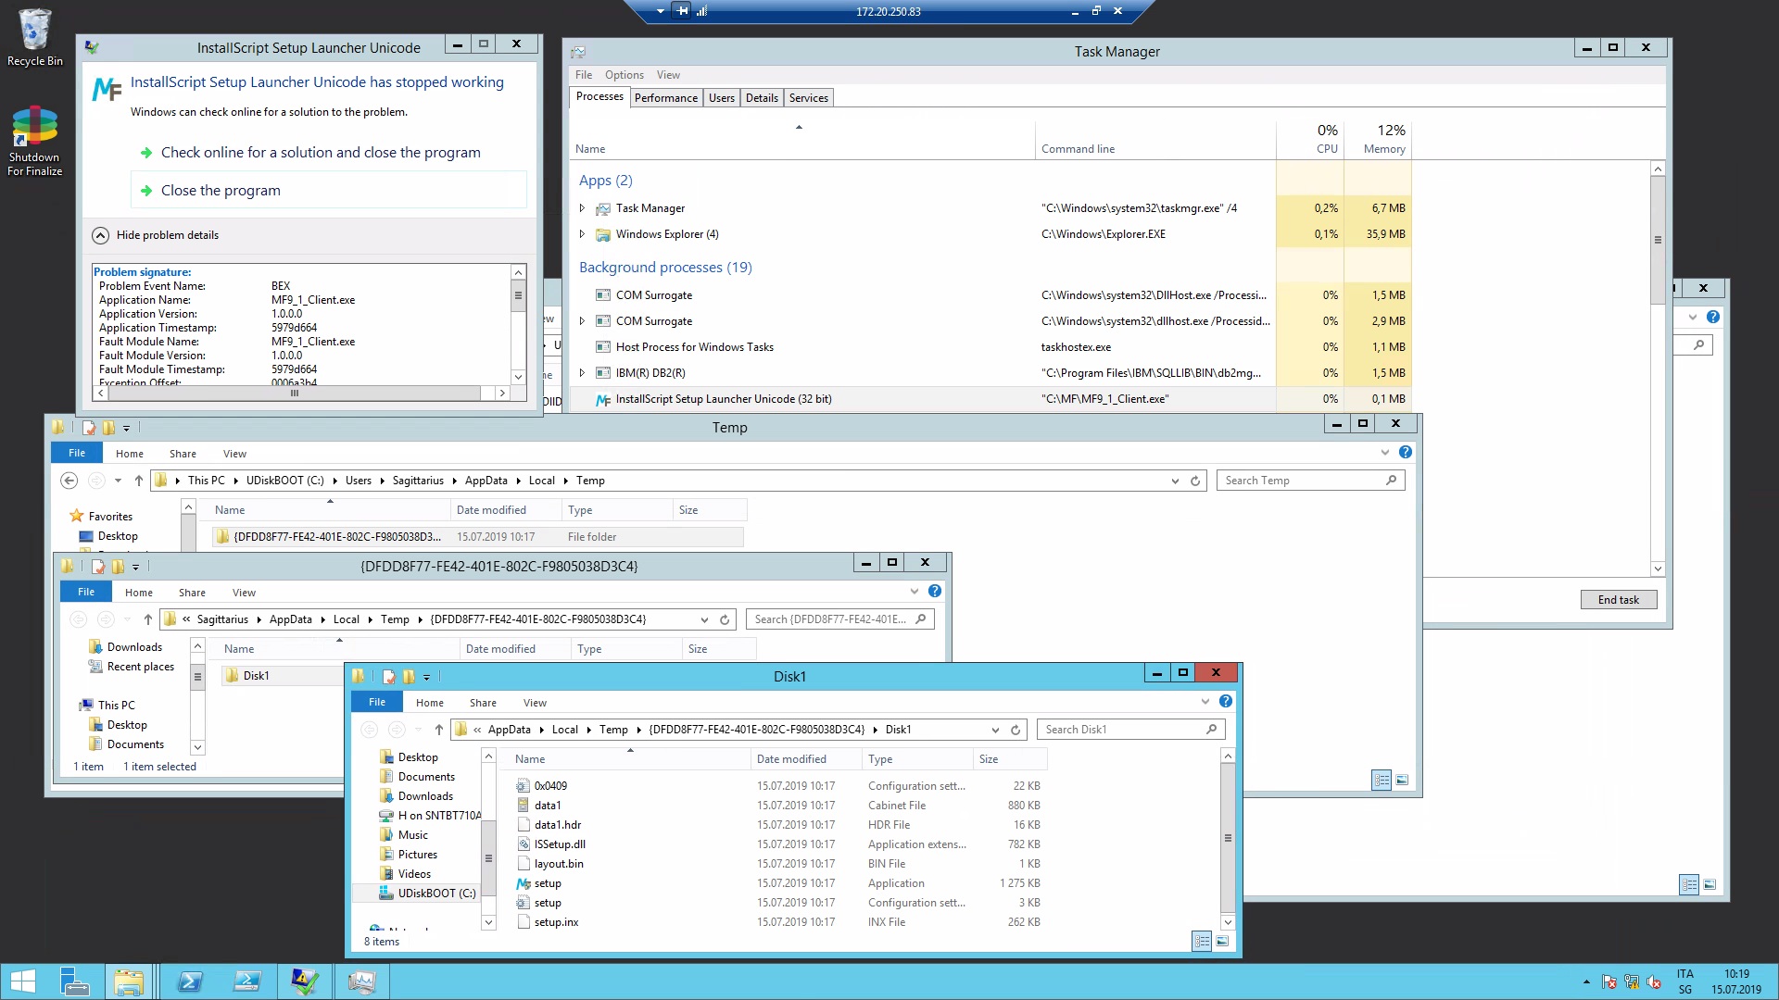Open the Users tab in Task Manager
This screenshot has width=1779, height=1000.
coord(722,98)
